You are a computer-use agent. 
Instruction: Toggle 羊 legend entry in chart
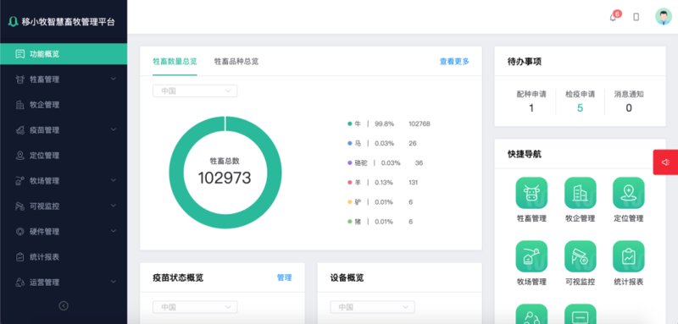coord(383,183)
